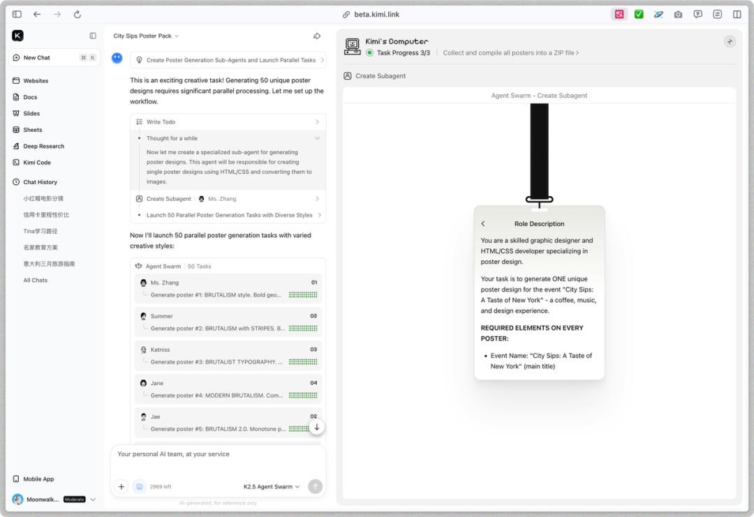Toggle the left sidebar collapse control
754x517 pixels.
click(x=91, y=36)
